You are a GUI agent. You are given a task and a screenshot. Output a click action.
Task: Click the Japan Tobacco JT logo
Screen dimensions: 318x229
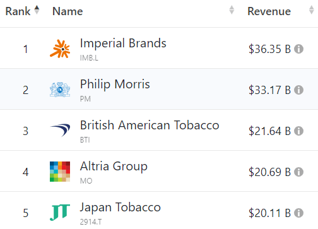[60, 213]
